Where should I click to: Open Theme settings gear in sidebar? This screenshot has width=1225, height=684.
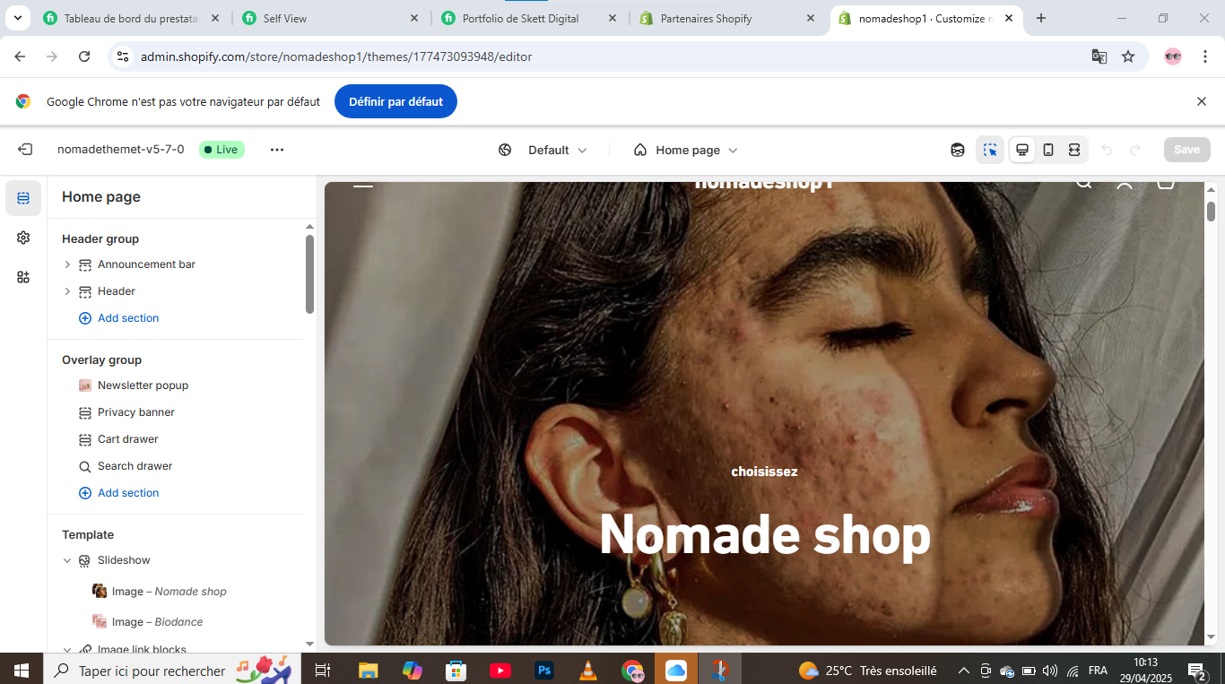23,238
